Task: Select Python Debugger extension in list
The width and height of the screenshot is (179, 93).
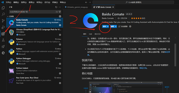Action: click(35, 61)
